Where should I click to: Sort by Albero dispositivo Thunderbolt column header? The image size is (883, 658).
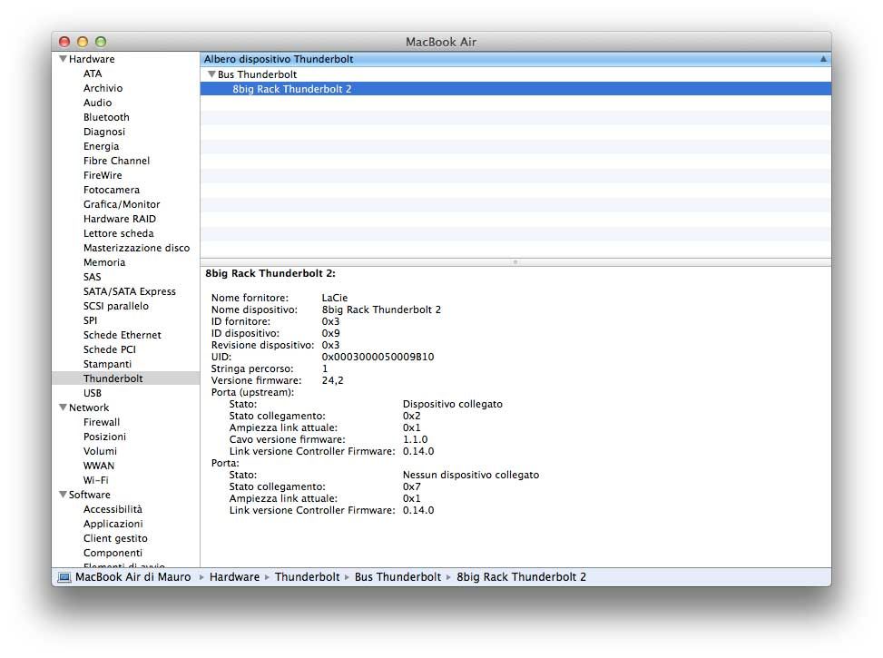click(279, 59)
